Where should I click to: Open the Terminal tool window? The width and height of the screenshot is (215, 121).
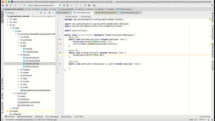(x=10, y=117)
